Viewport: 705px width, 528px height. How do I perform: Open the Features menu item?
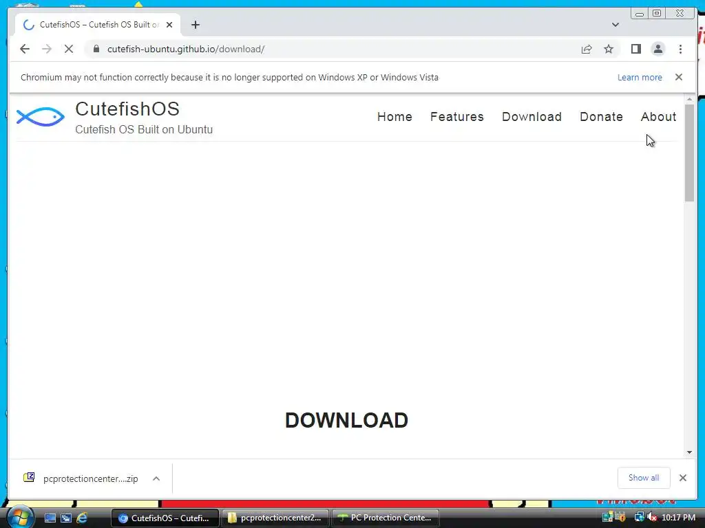(x=457, y=117)
